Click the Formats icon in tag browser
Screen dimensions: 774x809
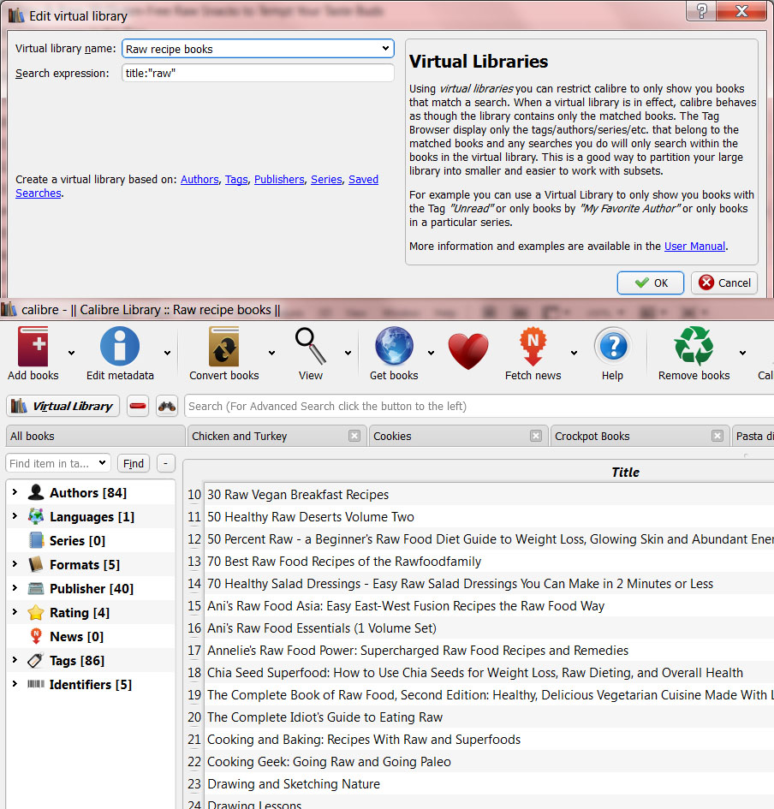(36, 564)
